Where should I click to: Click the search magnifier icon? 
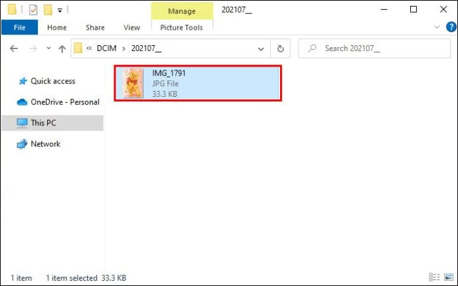(x=312, y=48)
